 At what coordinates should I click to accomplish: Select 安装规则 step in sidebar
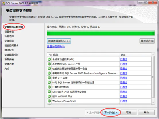(x=9, y=41)
